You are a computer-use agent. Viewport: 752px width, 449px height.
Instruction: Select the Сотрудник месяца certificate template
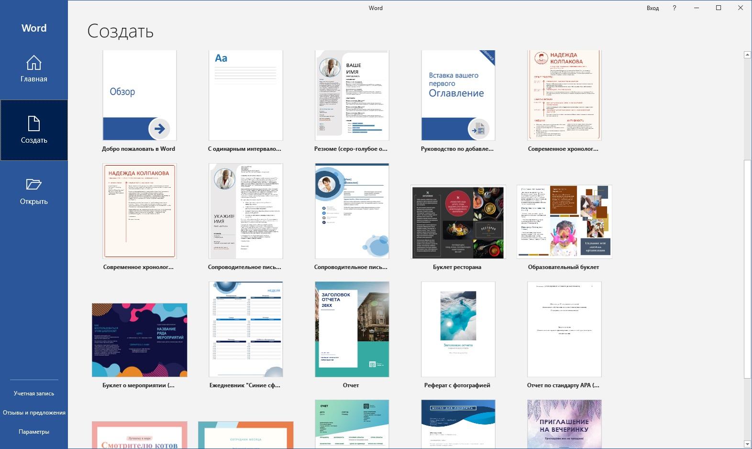246,435
